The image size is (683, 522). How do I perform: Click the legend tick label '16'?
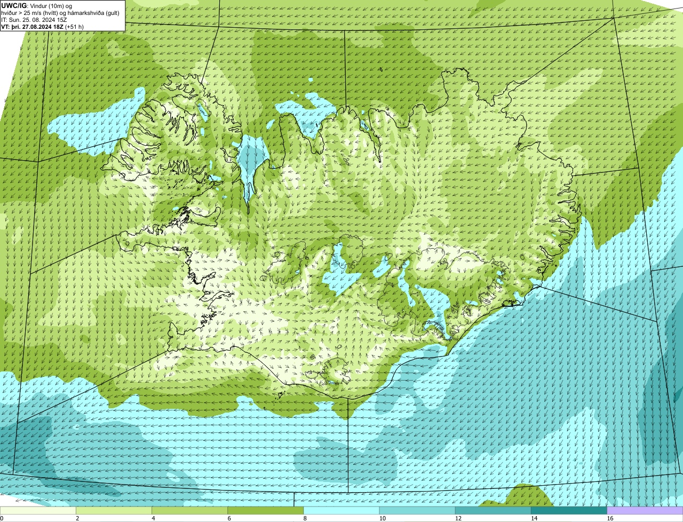[609, 518]
